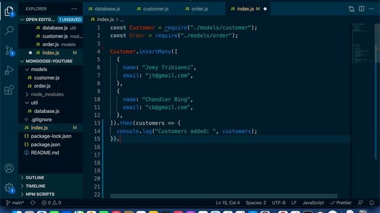Image resolution: width=380 pixels, height=213 pixels.
Task: Click the main* git branch indicator
Action: tap(14, 203)
